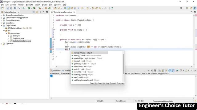
Task: Click the External Tools run icon
Action: tap(40, 8)
